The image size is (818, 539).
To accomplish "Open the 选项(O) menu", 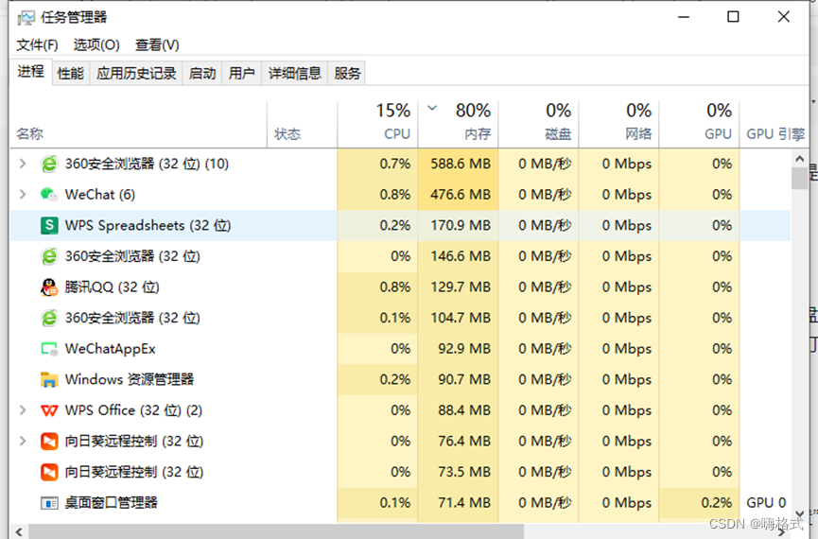I will click(96, 44).
